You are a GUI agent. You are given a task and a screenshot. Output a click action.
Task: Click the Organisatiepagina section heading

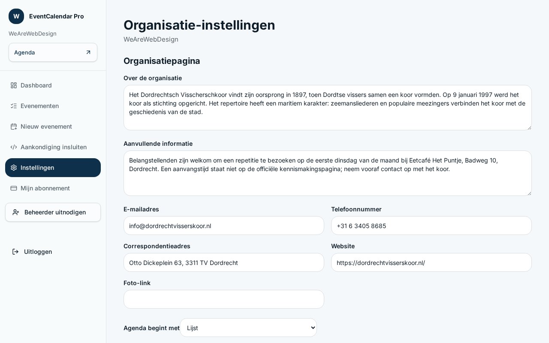[162, 61]
